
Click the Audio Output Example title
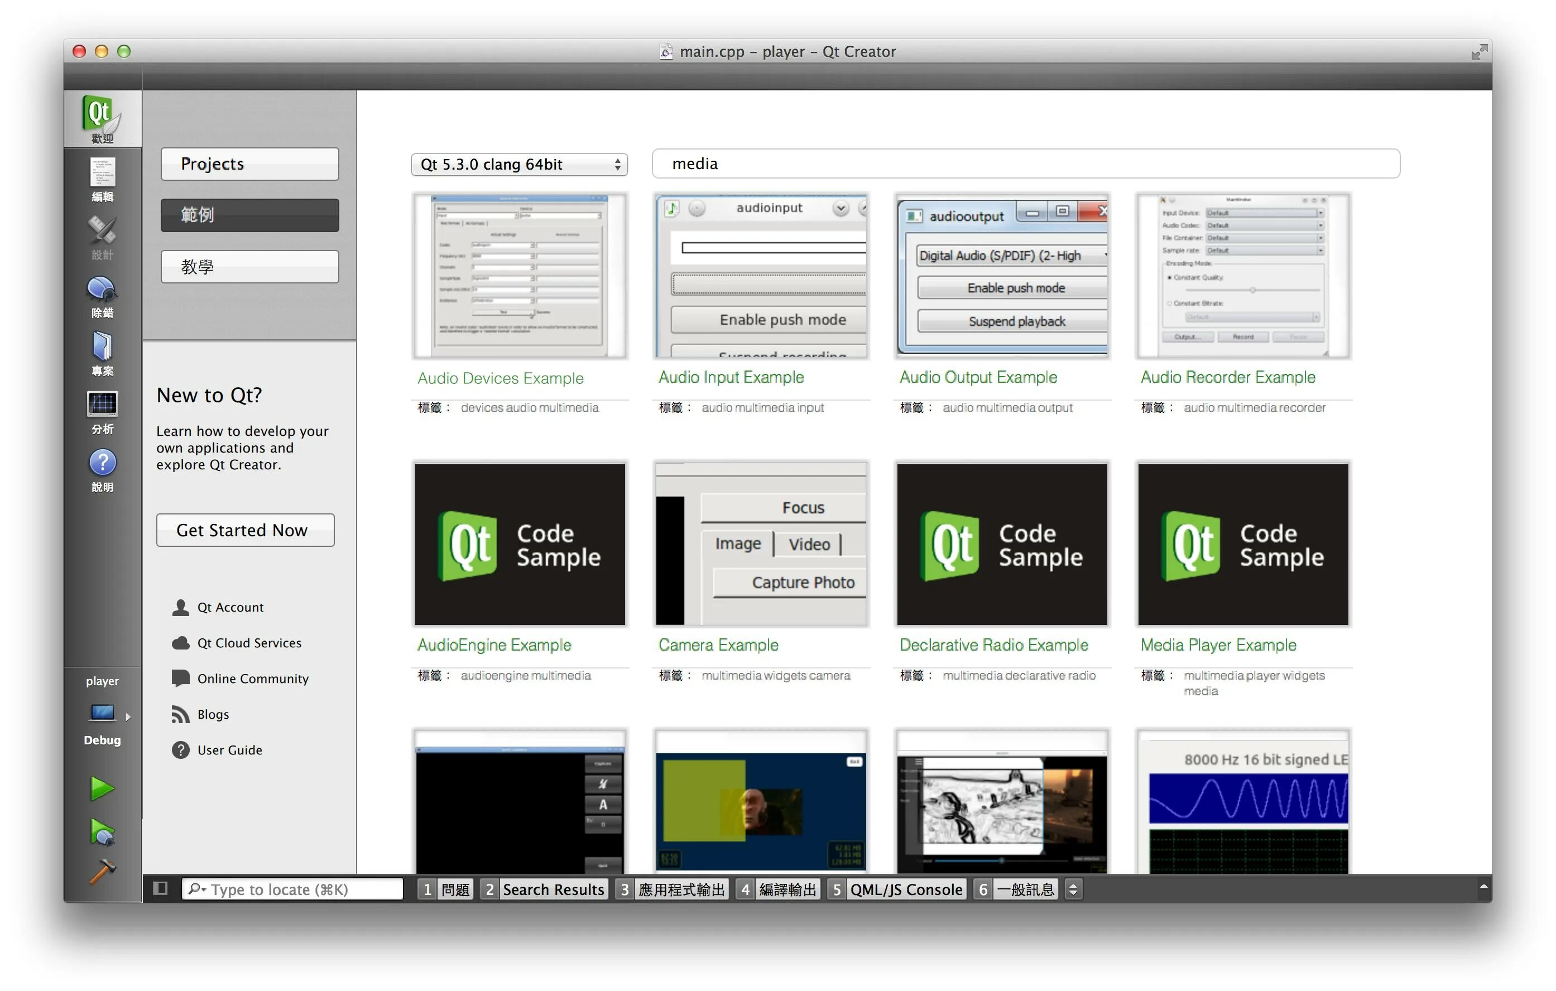tap(978, 377)
